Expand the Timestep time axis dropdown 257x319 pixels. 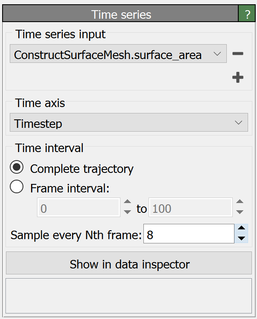click(128, 123)
